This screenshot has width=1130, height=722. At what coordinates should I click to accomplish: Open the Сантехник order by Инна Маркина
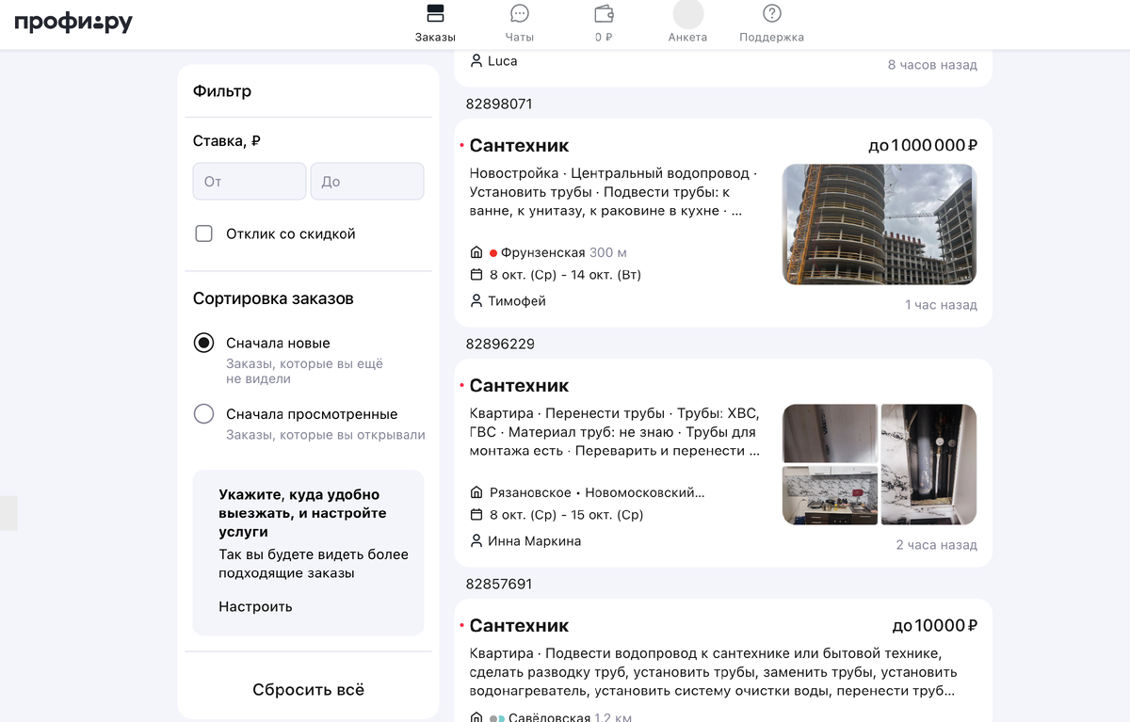(x=723, y=462)
